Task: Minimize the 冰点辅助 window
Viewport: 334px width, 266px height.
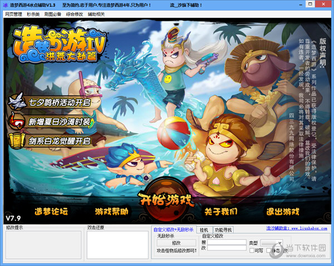Action: click(301, 4)
